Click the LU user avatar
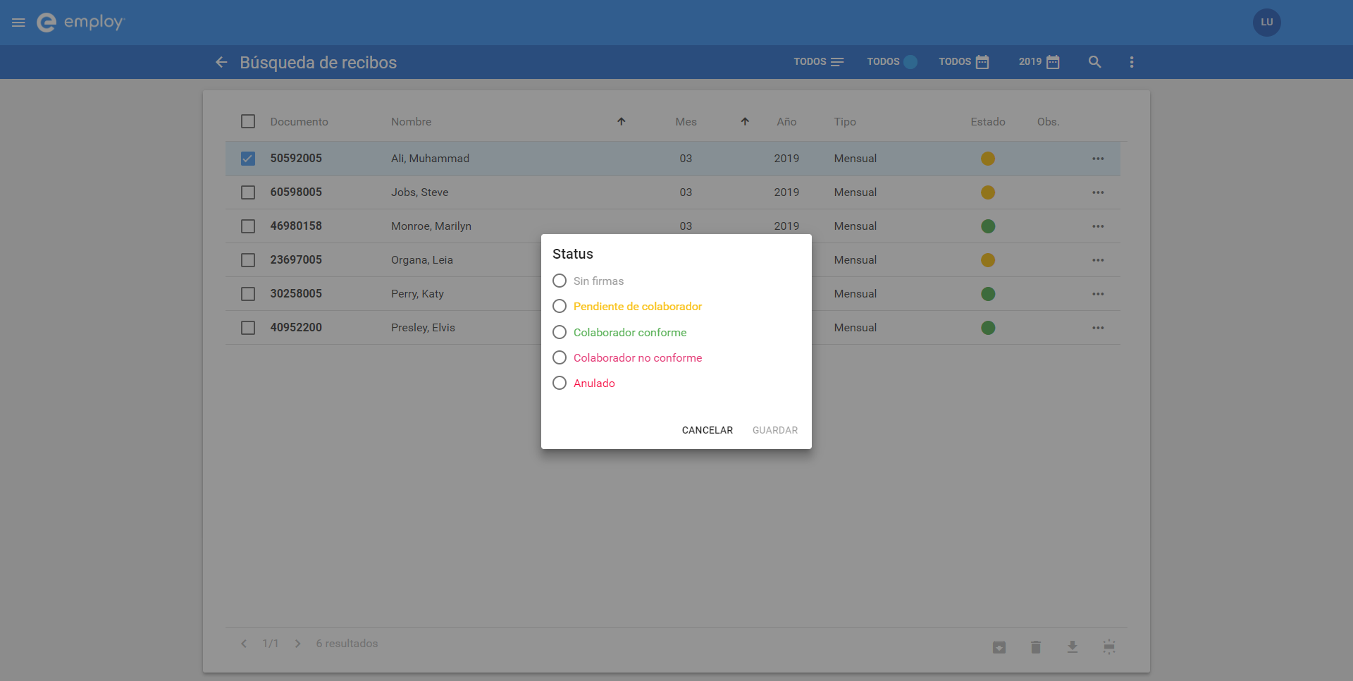Viewport: 1353px width, 681px height. (x=1266, y=23)
